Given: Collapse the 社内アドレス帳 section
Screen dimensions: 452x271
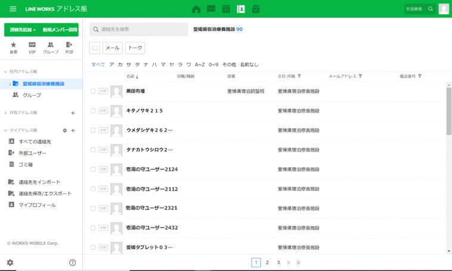Looking at the screenshot, I should coord(5,72).
